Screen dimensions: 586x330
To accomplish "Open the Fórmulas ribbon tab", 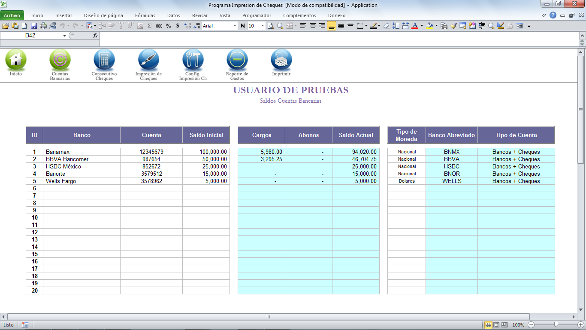I will pyautogui.click(x=145, y=15).
